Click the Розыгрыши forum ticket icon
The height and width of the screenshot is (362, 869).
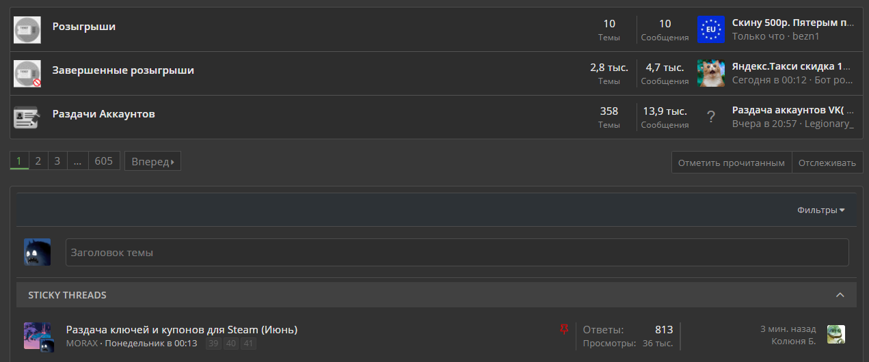(27, 30)
